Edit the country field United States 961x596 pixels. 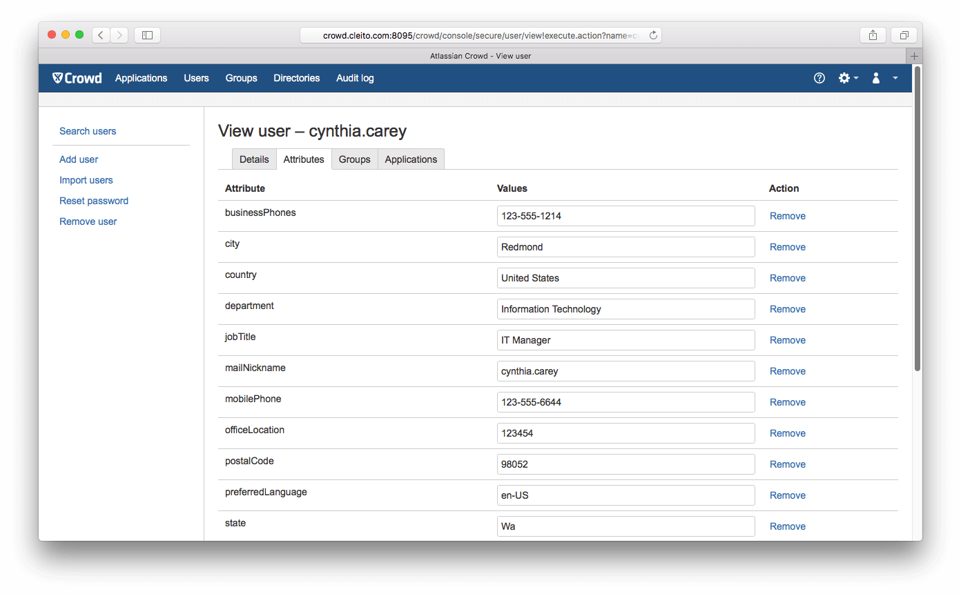[626, 278]
